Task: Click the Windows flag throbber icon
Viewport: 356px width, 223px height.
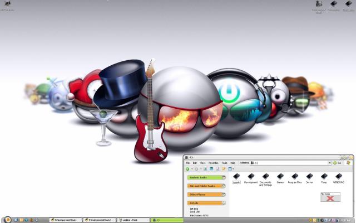Action: tap(348, 163)
